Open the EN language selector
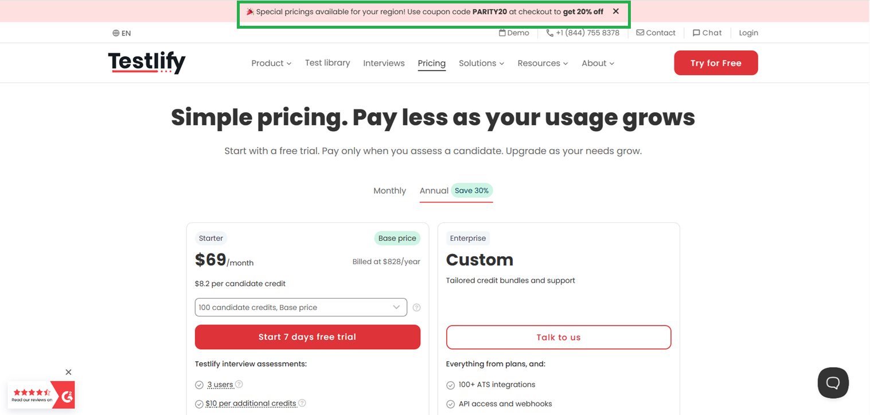The image size is (870, 415). [x=122, y=33]
